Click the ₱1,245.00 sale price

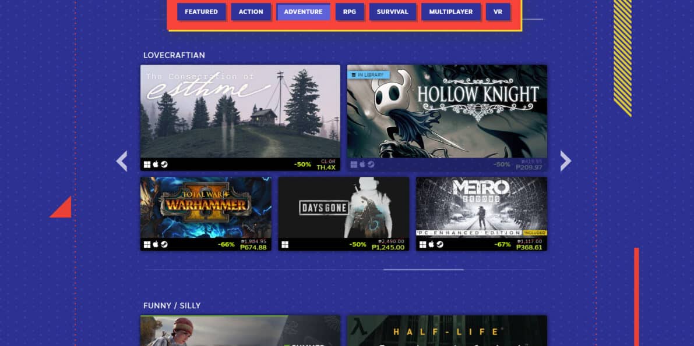(388, 248)
